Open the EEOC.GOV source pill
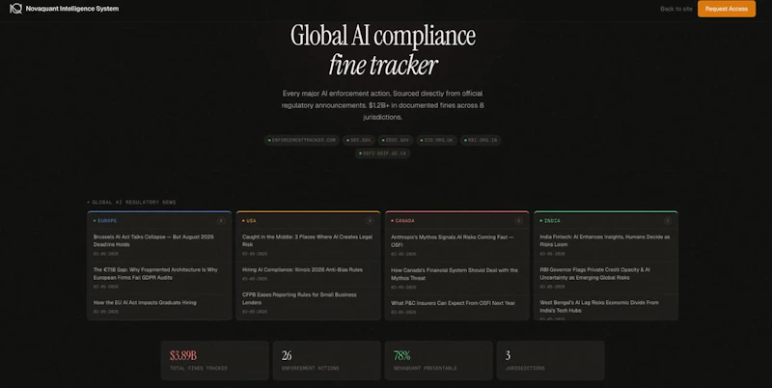This screenshot has height=388, width=772. 396,140
